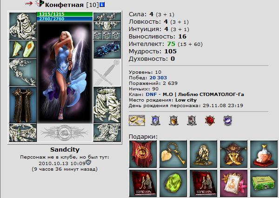The height and width of the screenshot is (198, 279).
Task: Click the character name Конфетная
Action: [x=64, y=5]
